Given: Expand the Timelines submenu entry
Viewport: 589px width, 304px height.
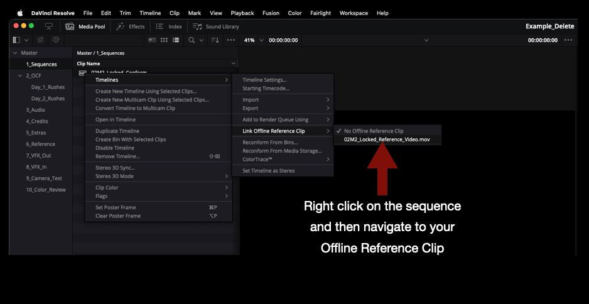Looking at the screenshot, I should [158, 80].
